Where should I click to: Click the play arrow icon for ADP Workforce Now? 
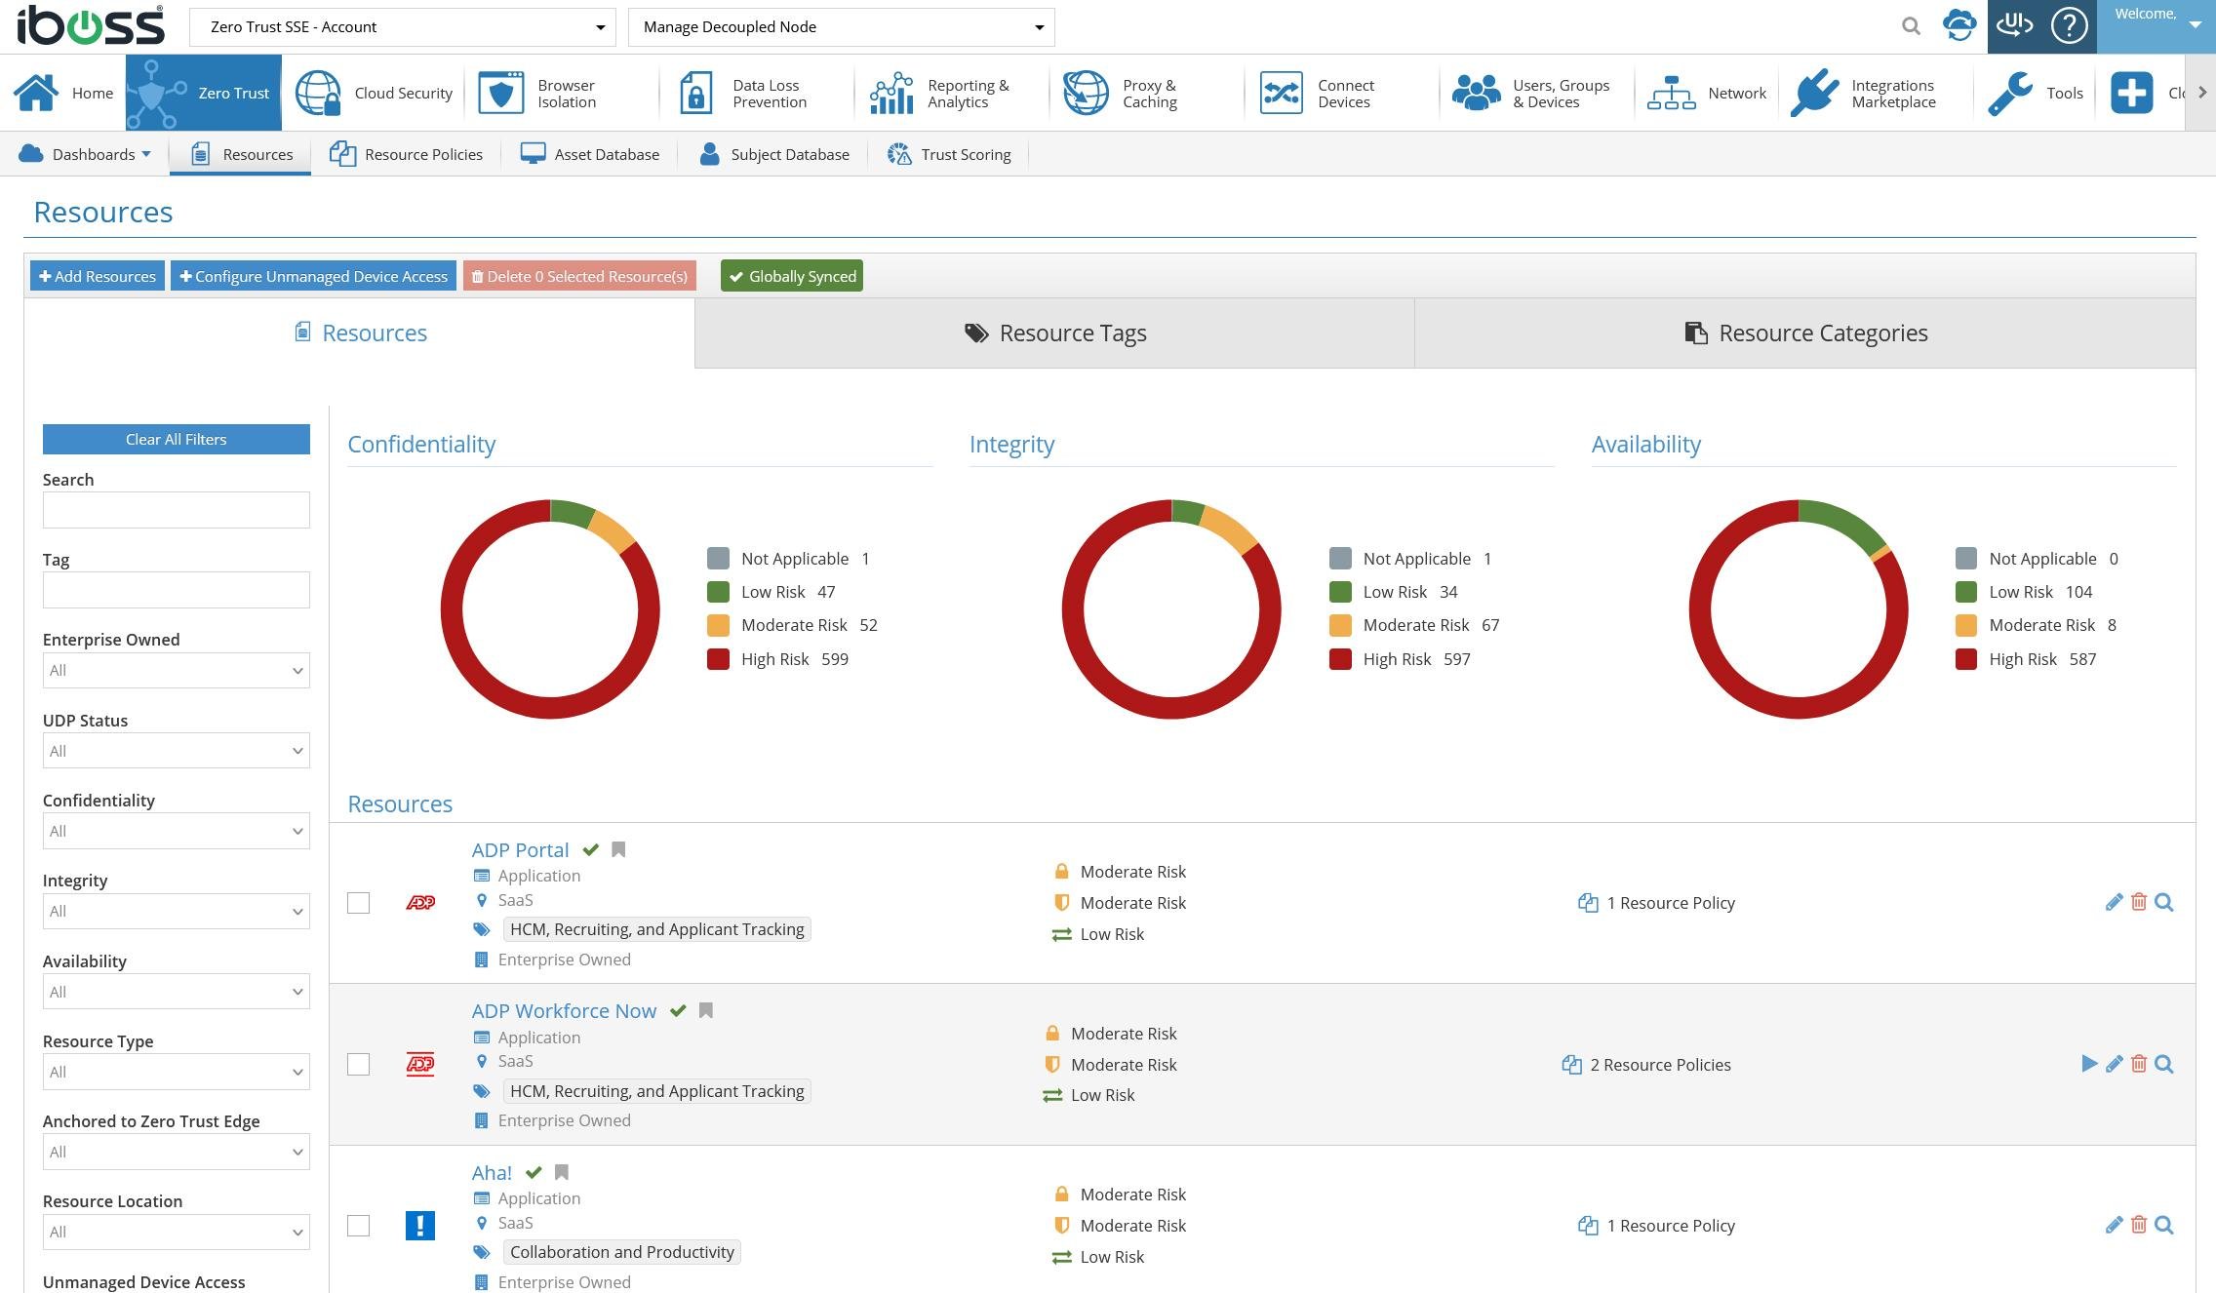tap(2088, 1064)
